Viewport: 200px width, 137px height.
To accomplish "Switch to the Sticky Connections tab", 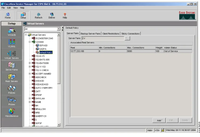I will 130,34.
